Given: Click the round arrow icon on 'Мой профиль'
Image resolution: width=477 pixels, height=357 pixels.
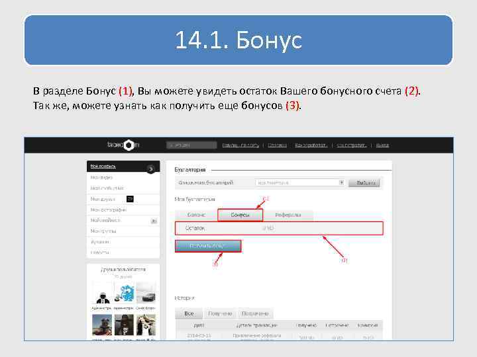Looking at the screenshot, I should pyautogui.click(x=150, y=169).
